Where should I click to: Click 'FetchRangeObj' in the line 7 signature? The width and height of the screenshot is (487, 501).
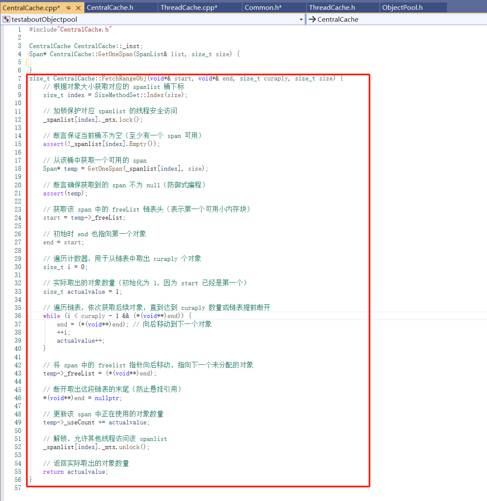[x=124, y=79]
